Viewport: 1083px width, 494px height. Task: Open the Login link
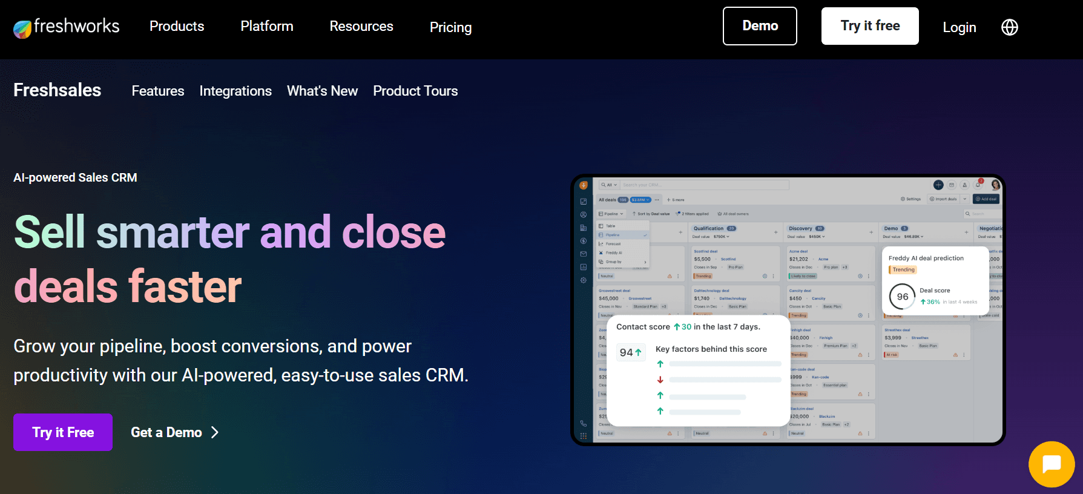tap(960, 27)
